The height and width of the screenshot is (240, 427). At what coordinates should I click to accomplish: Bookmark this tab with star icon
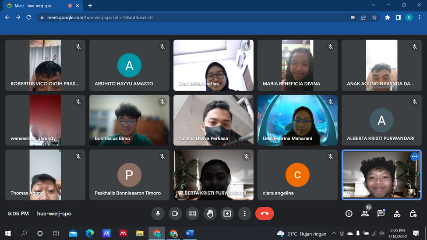tap(374, 18)
